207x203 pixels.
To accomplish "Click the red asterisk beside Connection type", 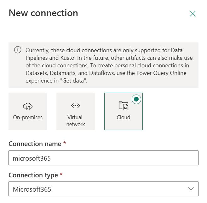I will click(x=61, y=175).
